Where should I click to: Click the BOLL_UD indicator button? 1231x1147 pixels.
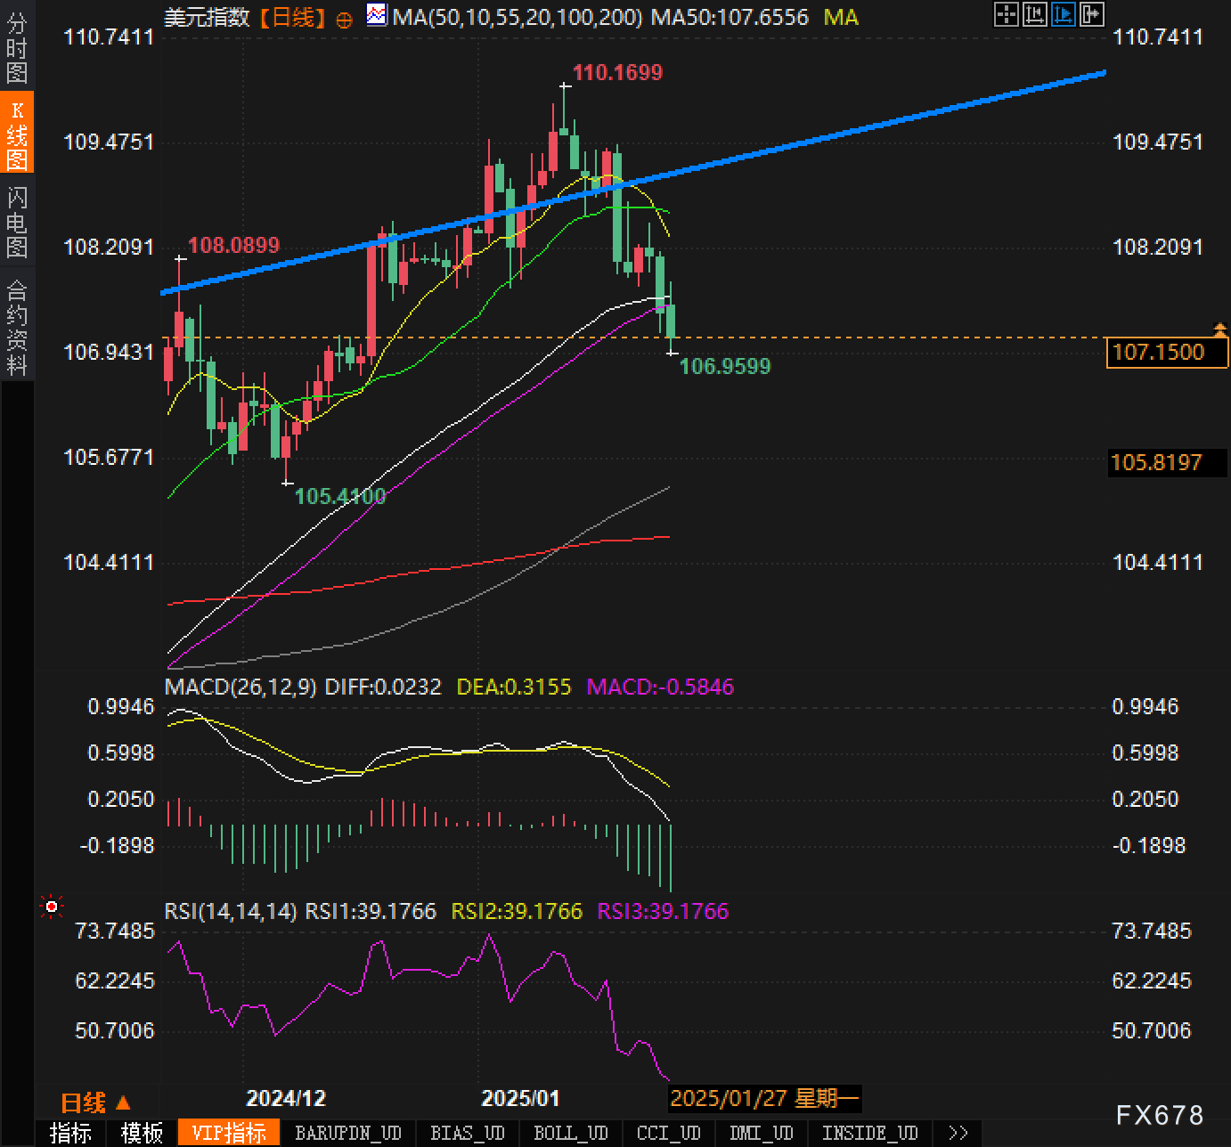(570, 1133)
